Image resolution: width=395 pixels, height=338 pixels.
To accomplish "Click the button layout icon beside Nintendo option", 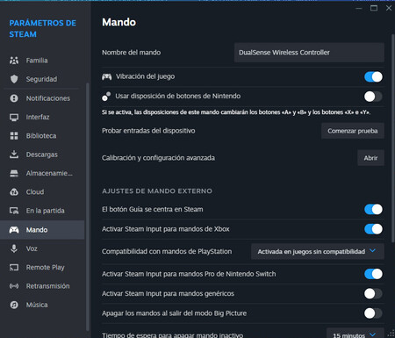I will 106,97.
